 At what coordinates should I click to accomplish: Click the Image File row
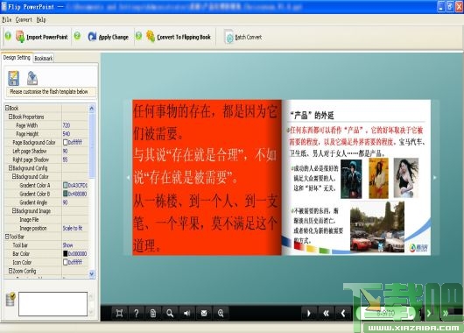[46, 220]
